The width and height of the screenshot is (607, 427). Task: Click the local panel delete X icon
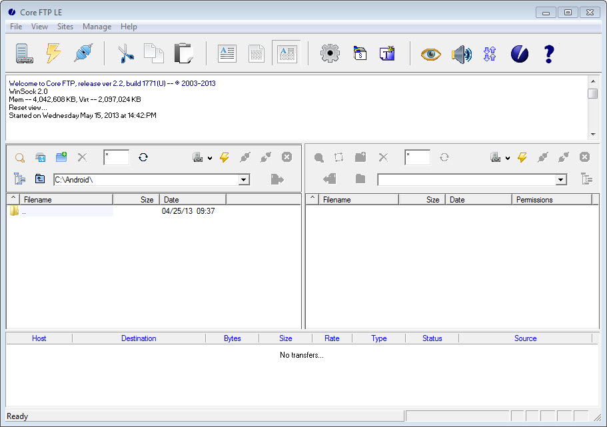click(x=82, y=157)
